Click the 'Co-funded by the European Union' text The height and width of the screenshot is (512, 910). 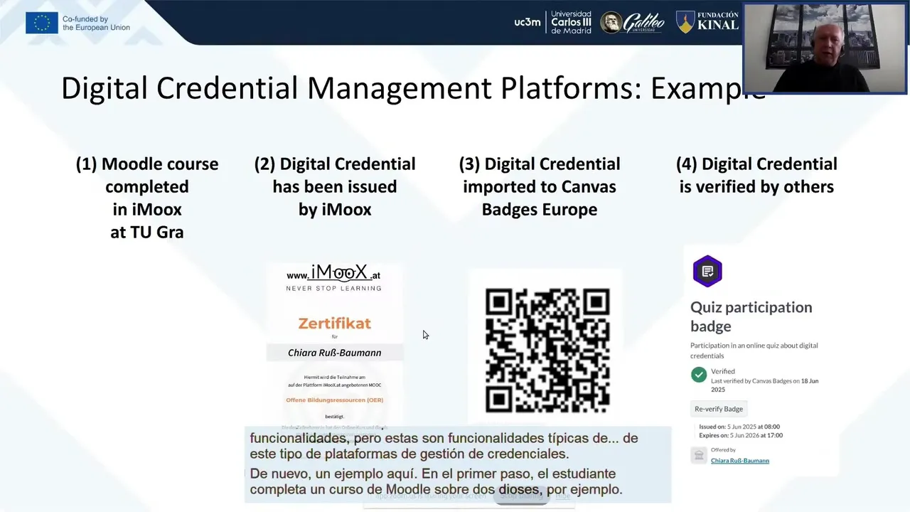click(96, 23)
